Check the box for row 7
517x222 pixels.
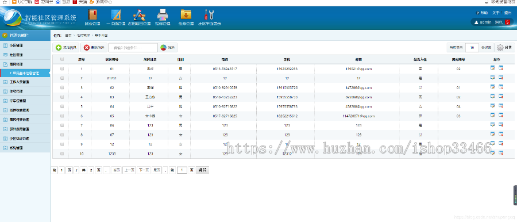pyautogui.click(x=62, y=125)
